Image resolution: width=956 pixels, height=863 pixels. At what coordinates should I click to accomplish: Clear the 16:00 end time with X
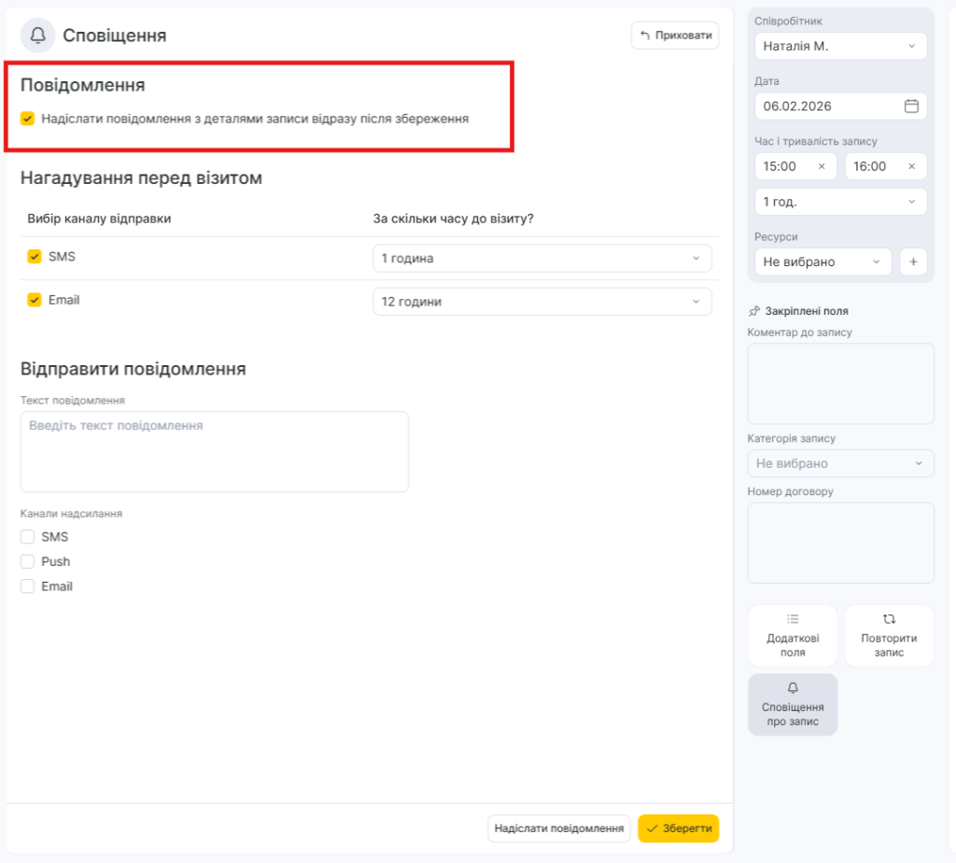pyautogui.click(x=911, y=166)
